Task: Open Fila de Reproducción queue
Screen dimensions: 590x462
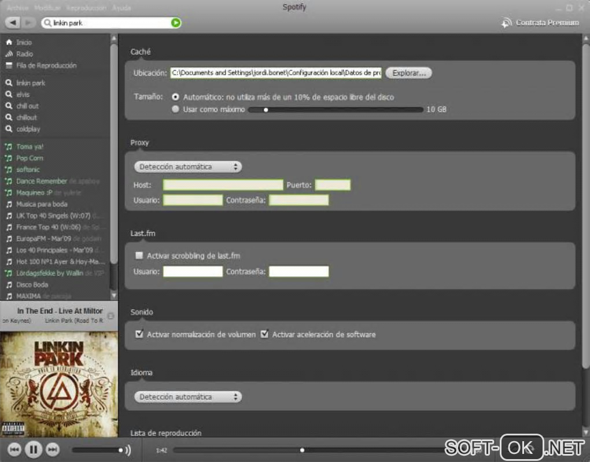Action: (x=40, y=65)
